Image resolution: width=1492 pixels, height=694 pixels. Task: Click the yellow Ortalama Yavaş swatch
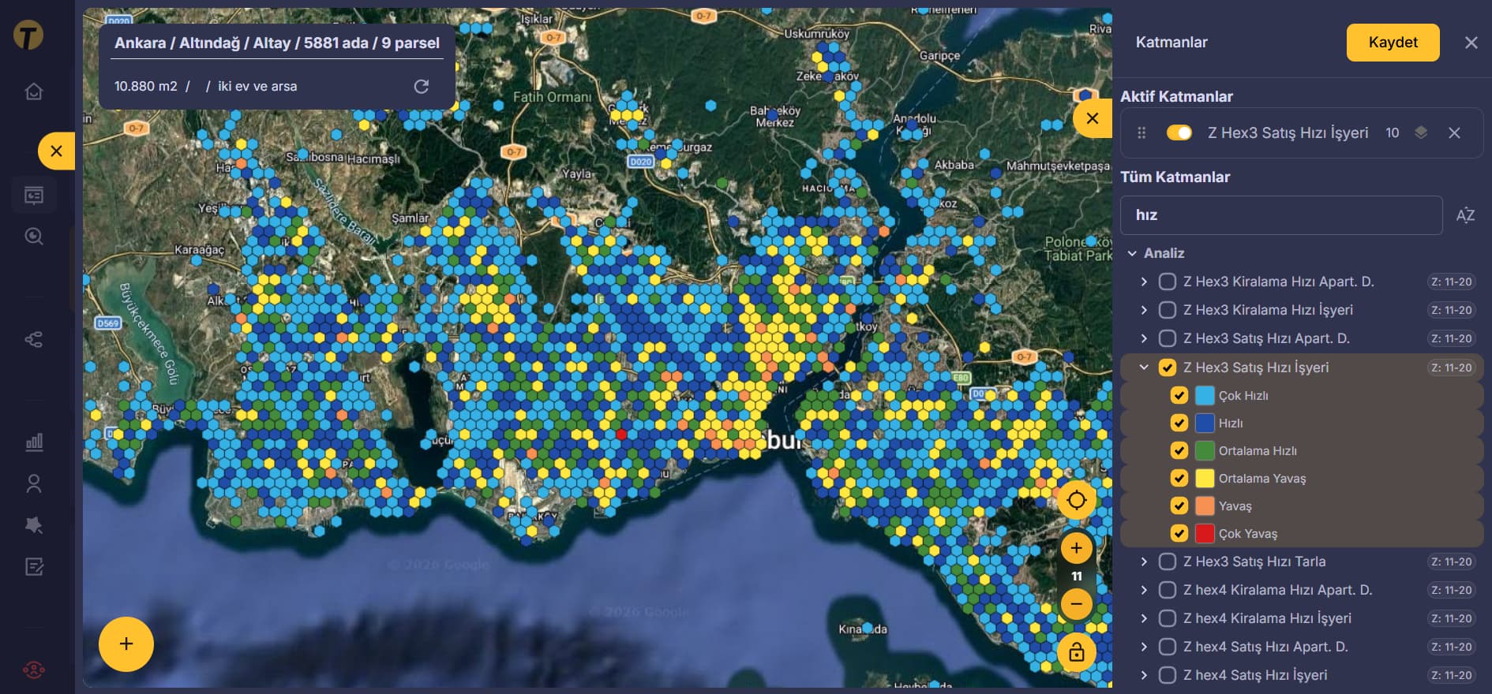pyautogui.click(x=1205, y=479)
